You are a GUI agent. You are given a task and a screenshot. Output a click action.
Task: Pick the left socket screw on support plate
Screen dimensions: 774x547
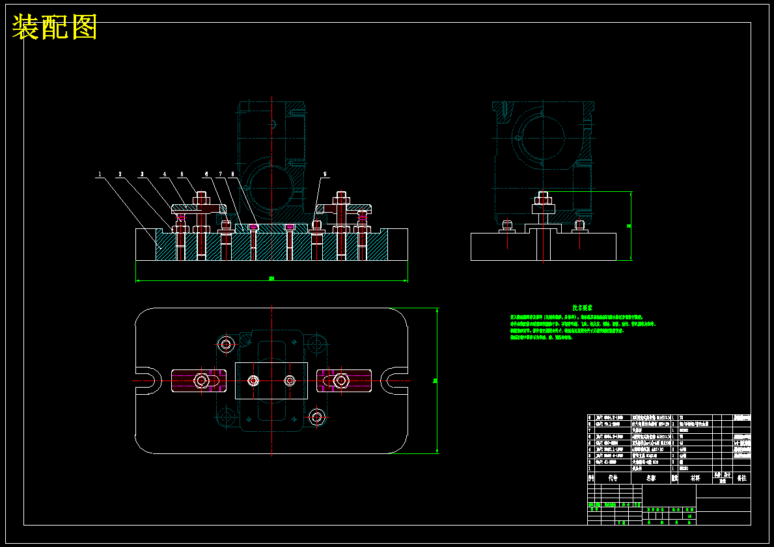253,380
